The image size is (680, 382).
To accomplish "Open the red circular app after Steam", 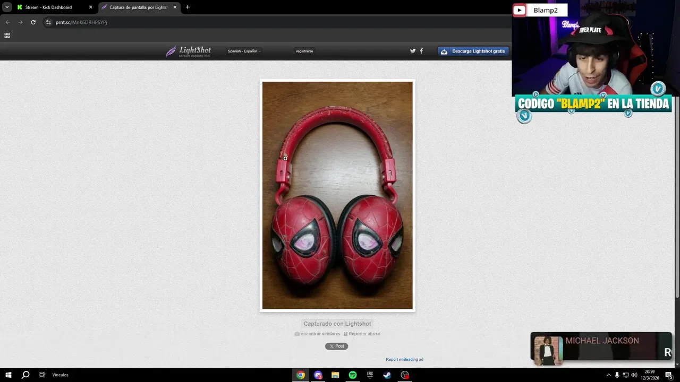I will tap(405, 375).
